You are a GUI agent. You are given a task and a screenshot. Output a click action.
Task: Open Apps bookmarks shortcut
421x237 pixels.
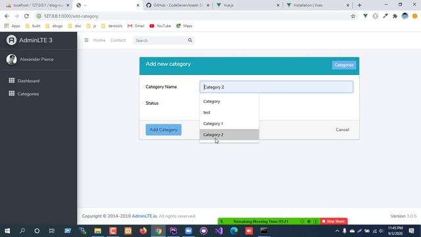[12, 26]
